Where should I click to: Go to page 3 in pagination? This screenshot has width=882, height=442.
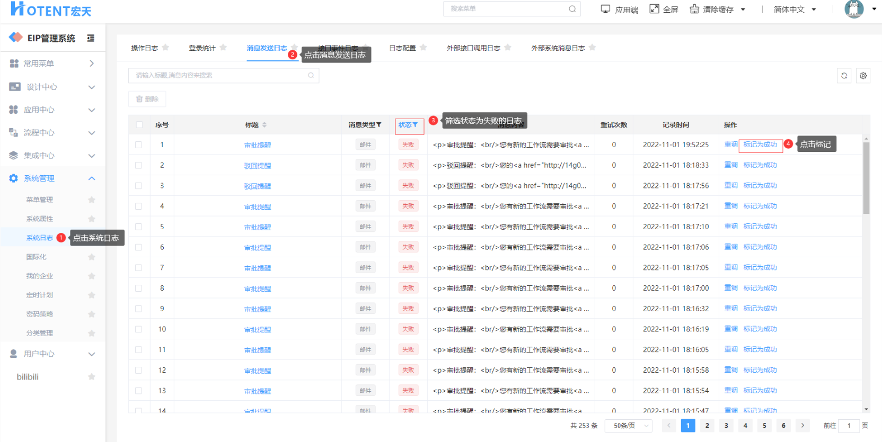(x=726, y=426)
